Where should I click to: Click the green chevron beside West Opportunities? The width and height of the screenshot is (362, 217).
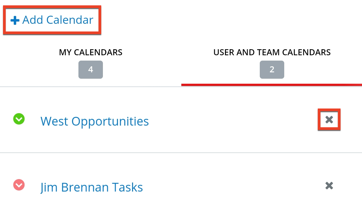click(x=19, y=119)
